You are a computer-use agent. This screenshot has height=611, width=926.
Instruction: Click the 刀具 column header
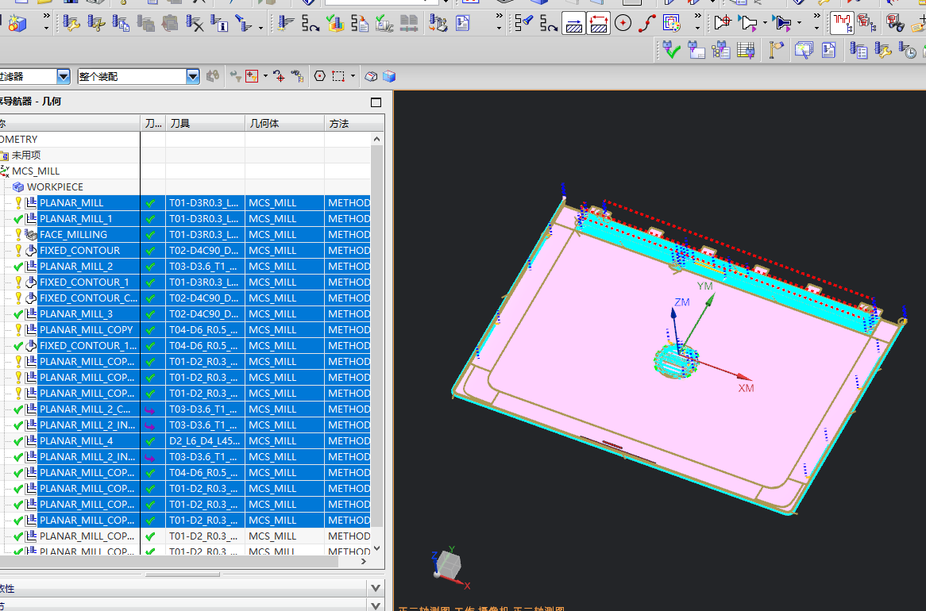[204, 124]
